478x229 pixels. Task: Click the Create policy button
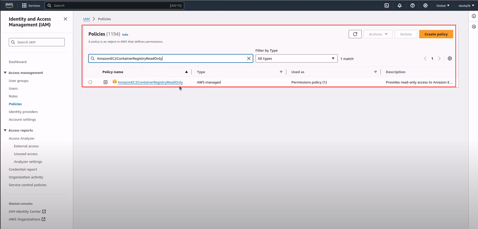point(436,34)
